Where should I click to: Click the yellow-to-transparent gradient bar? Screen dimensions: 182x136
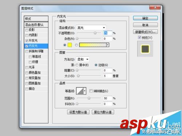pos(93,45)
